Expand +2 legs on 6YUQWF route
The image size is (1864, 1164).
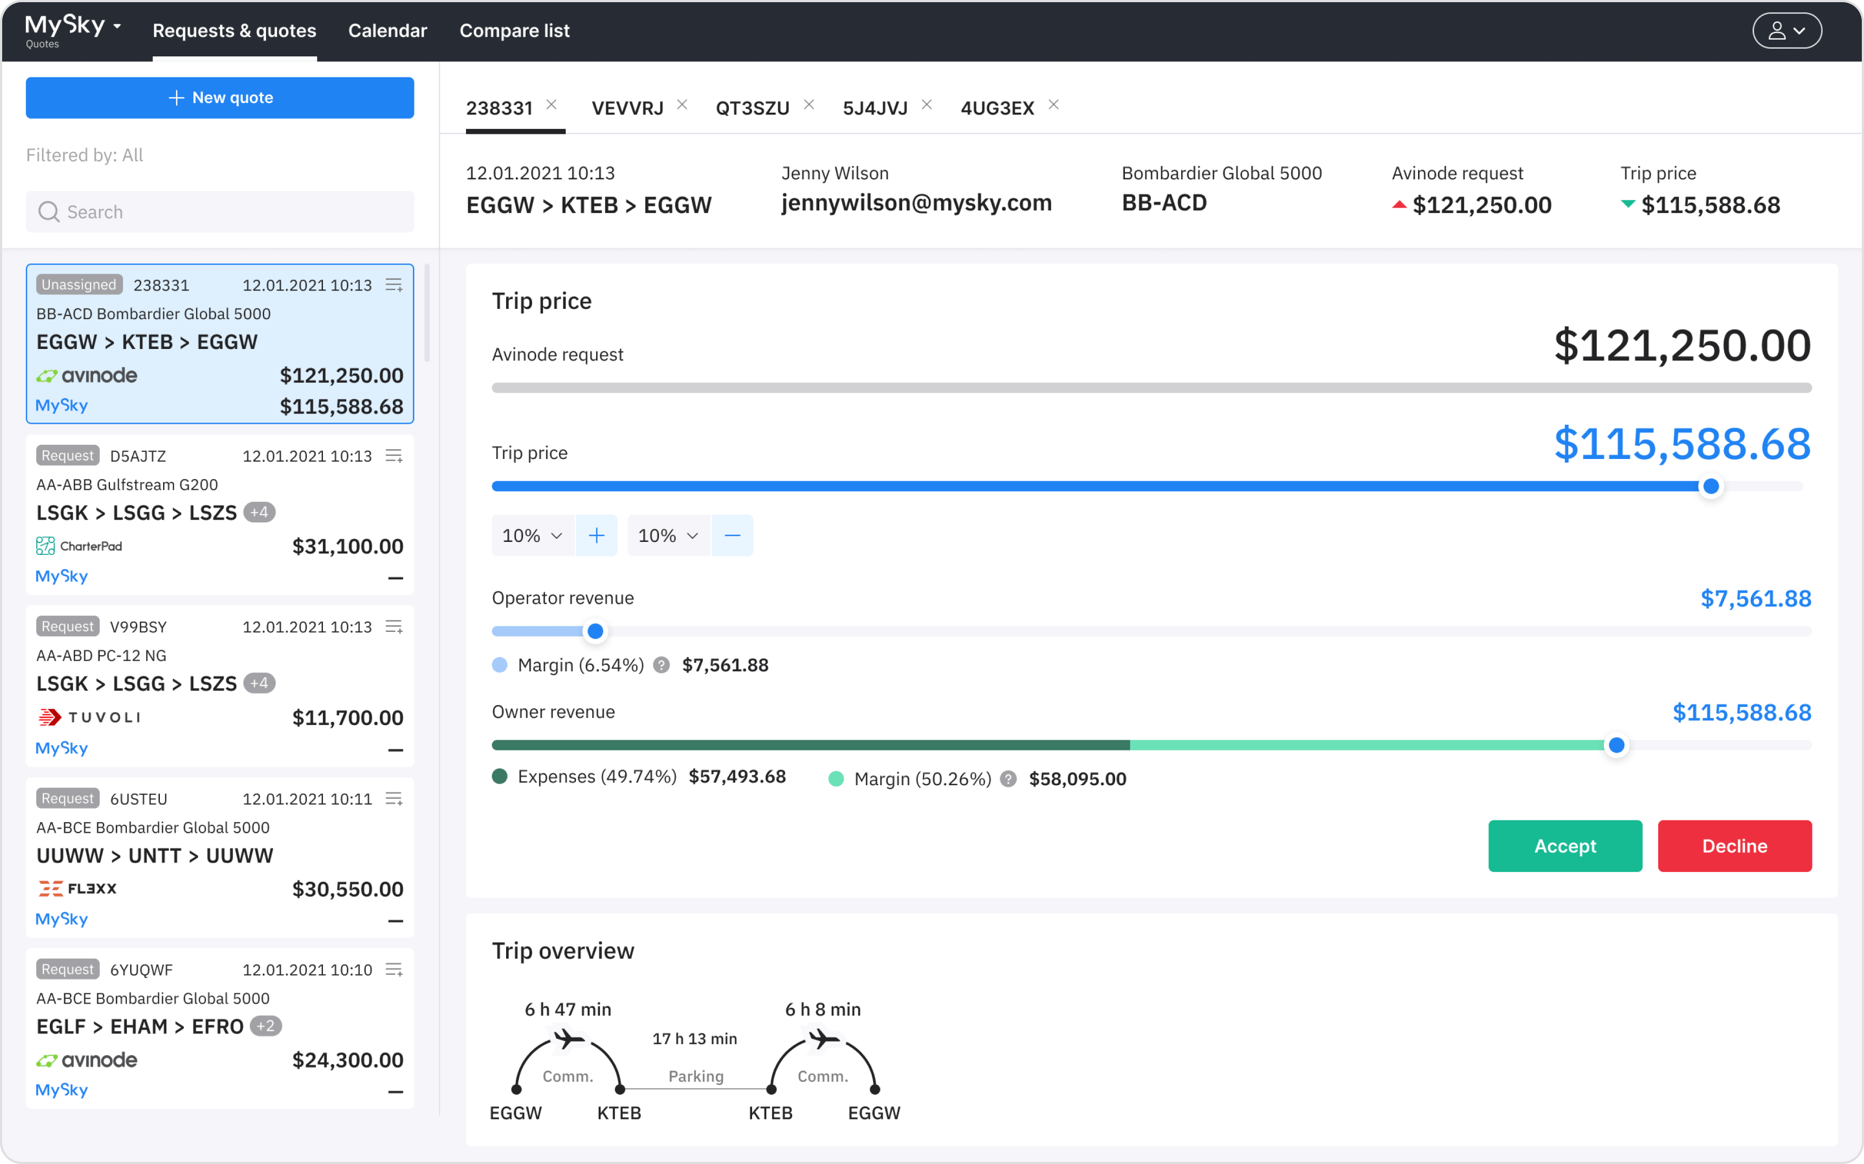coord(266,1026)
